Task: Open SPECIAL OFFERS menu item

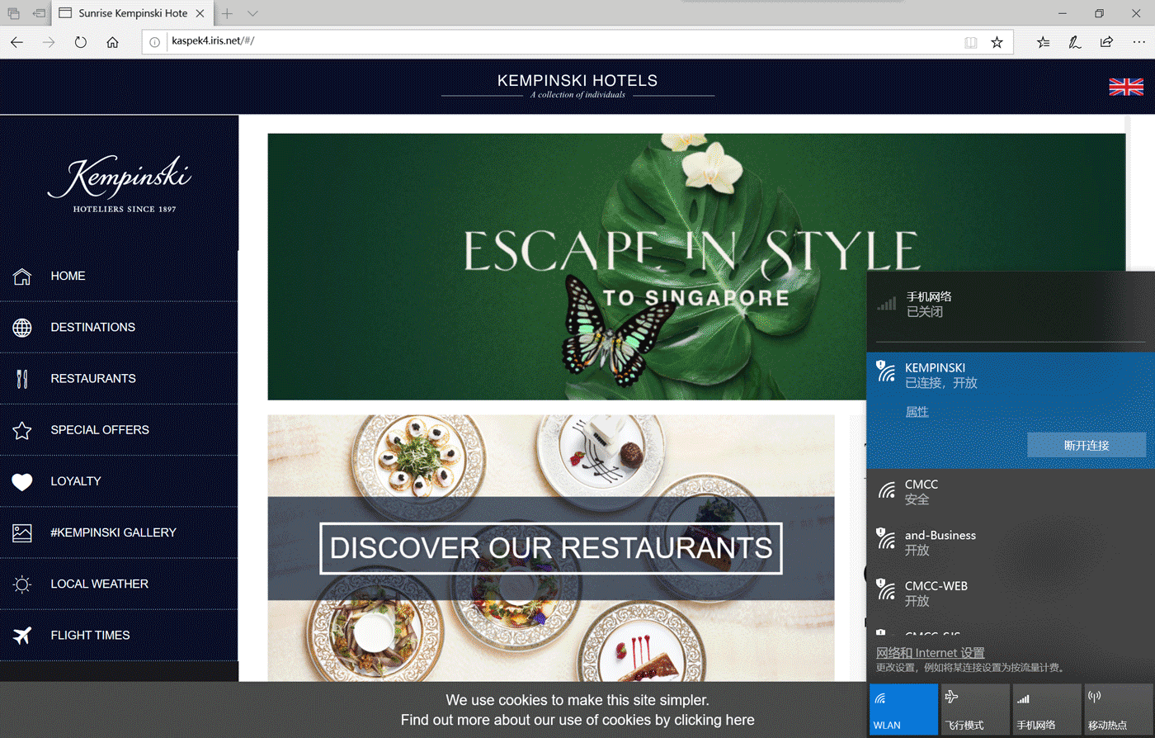Action: click(x=119, y=429)
